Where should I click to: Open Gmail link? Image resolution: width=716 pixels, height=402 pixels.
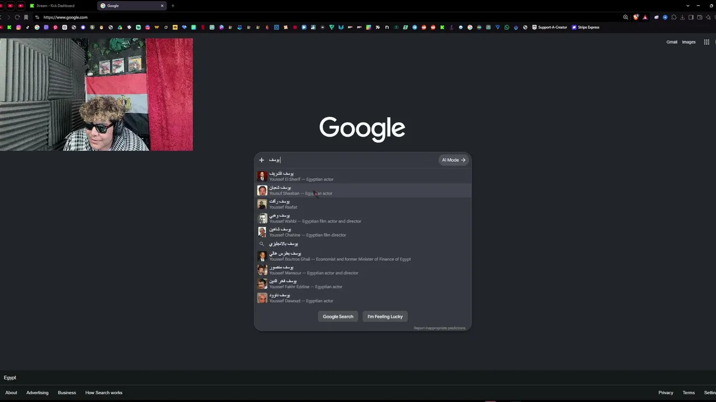point(672,42)
